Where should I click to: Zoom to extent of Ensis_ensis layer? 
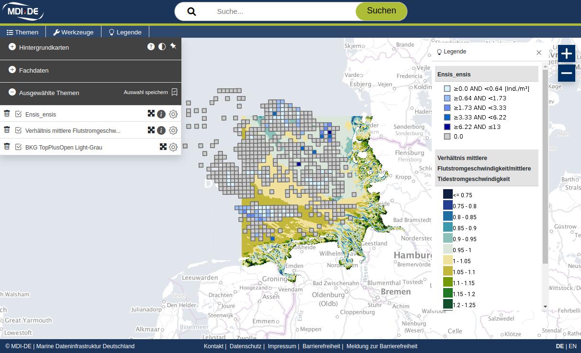point(151,114)
